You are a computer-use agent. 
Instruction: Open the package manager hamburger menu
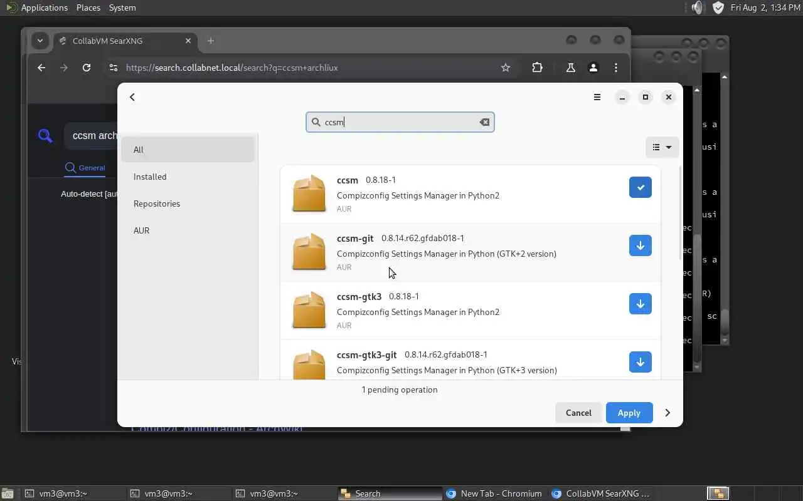tap(597, 97)
